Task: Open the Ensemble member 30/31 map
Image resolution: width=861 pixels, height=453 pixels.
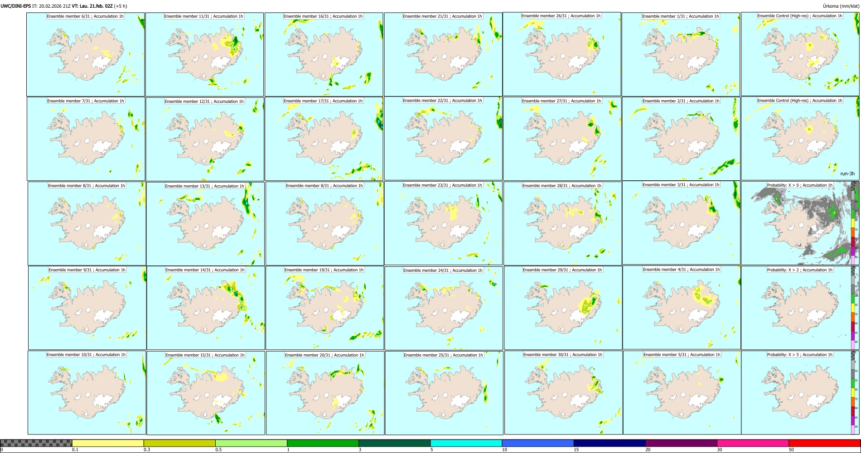Action: [x=563, y=393]
